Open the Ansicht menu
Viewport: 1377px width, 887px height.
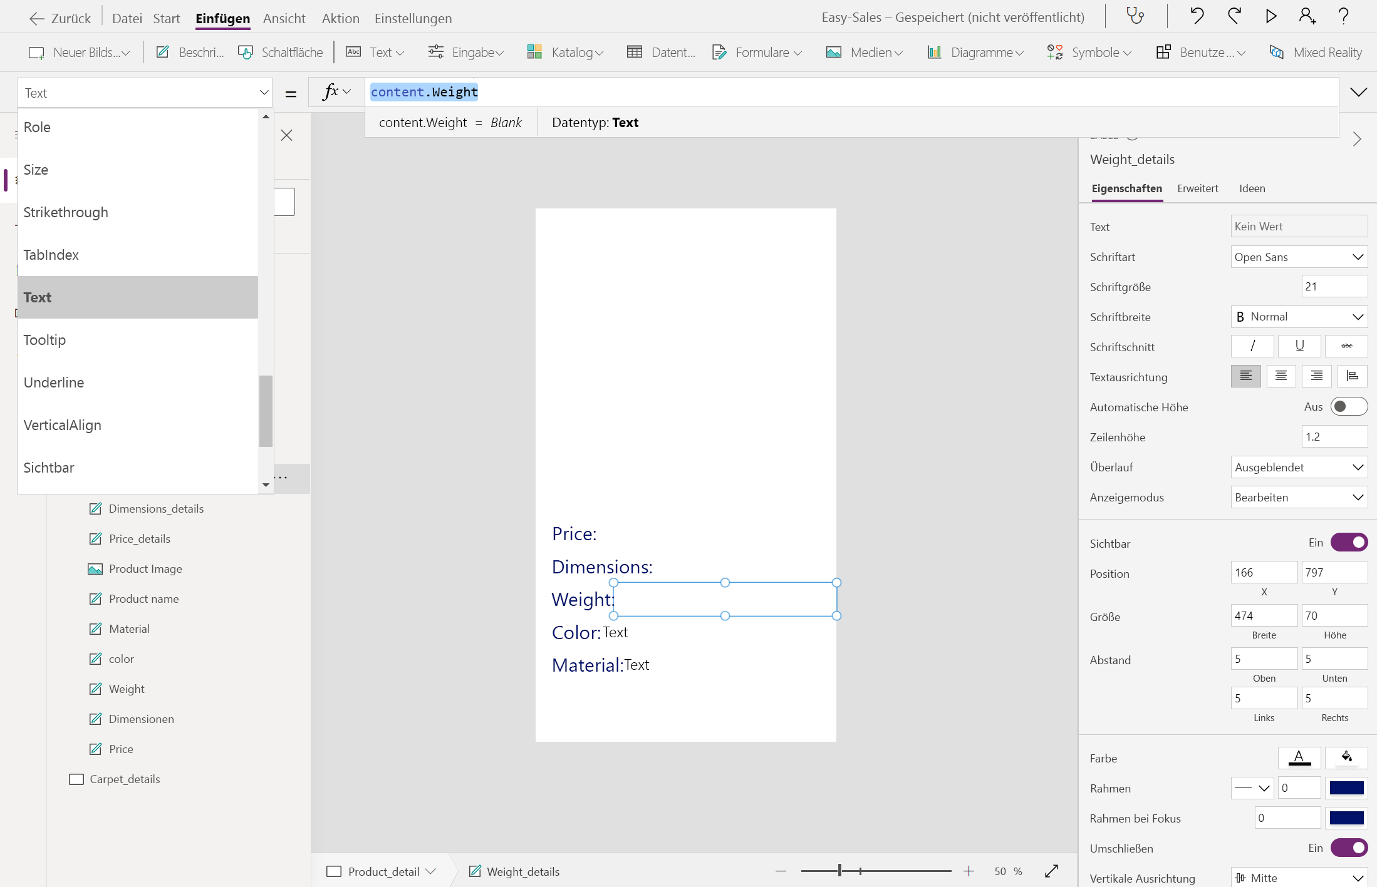[x=284, y=18]
